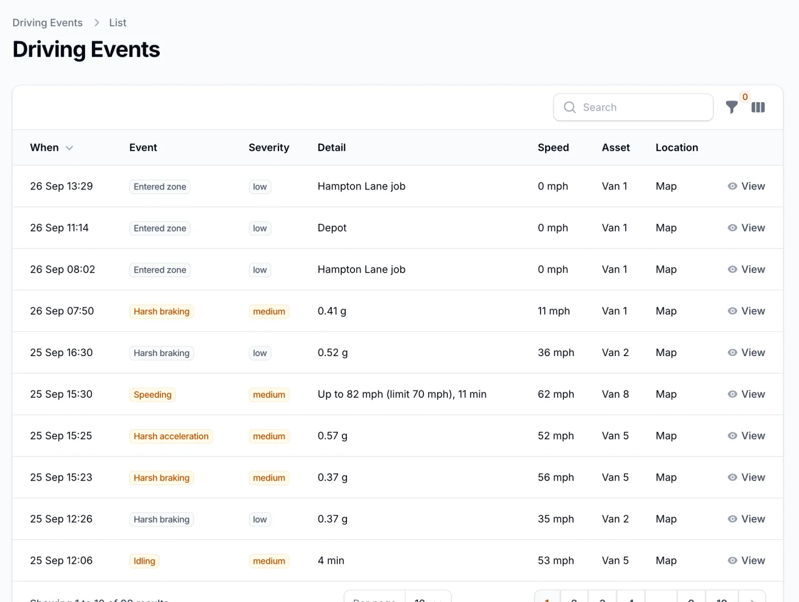799x602 pixels.
Task: Click the 4 min detail cell
Action: (331, 561)
